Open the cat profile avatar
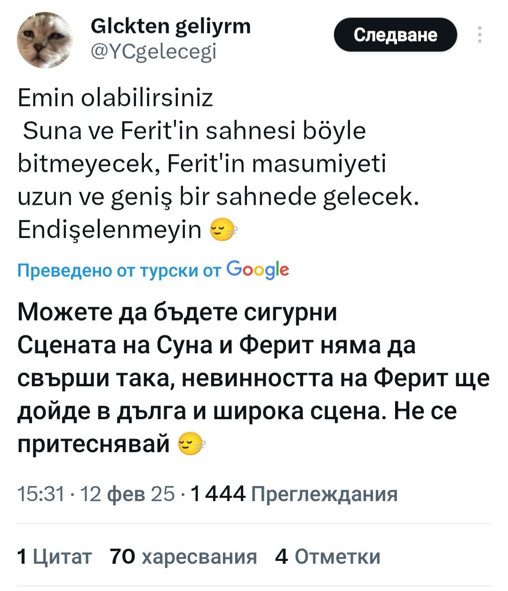 [45, 40]
